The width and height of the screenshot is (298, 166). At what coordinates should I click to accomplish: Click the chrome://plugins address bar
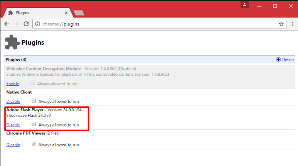click(159, 24)
